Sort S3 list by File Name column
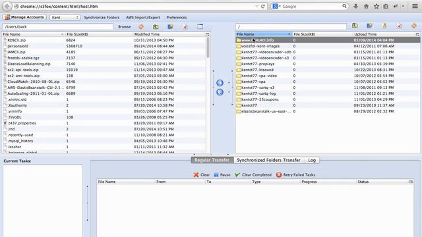Viewport: 422px width, 237px height. 264,34
